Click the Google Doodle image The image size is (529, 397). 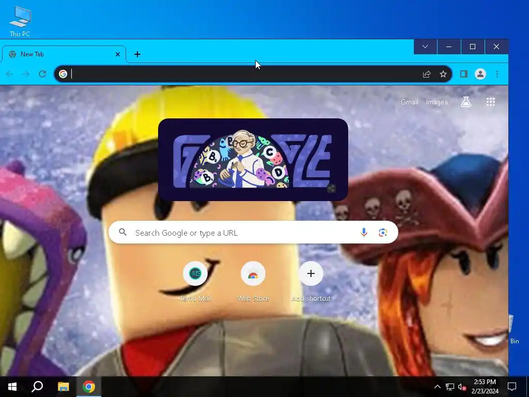(x=253, y=160)
